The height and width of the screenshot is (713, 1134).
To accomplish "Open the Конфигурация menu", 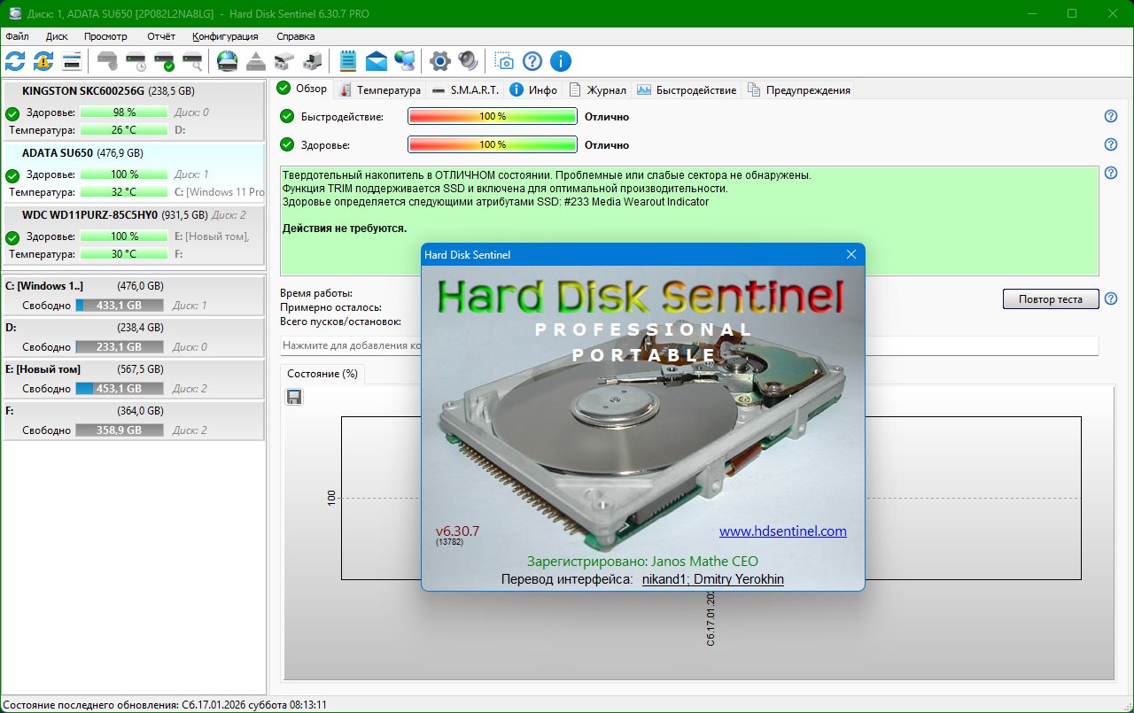I will [225, 36].
